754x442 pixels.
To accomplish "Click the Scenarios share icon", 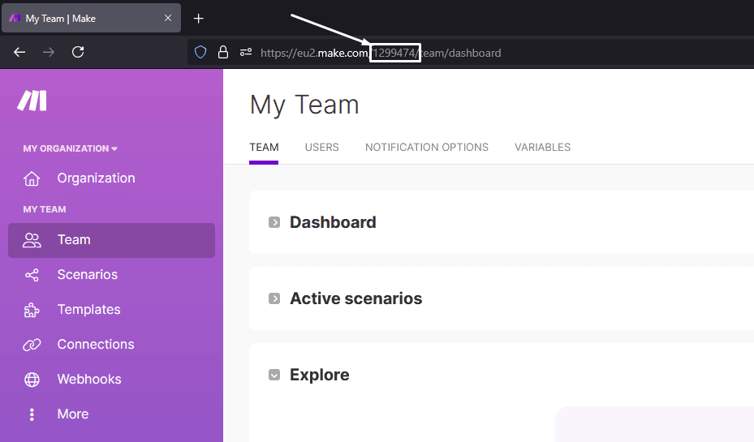I will tap(32, 275).
